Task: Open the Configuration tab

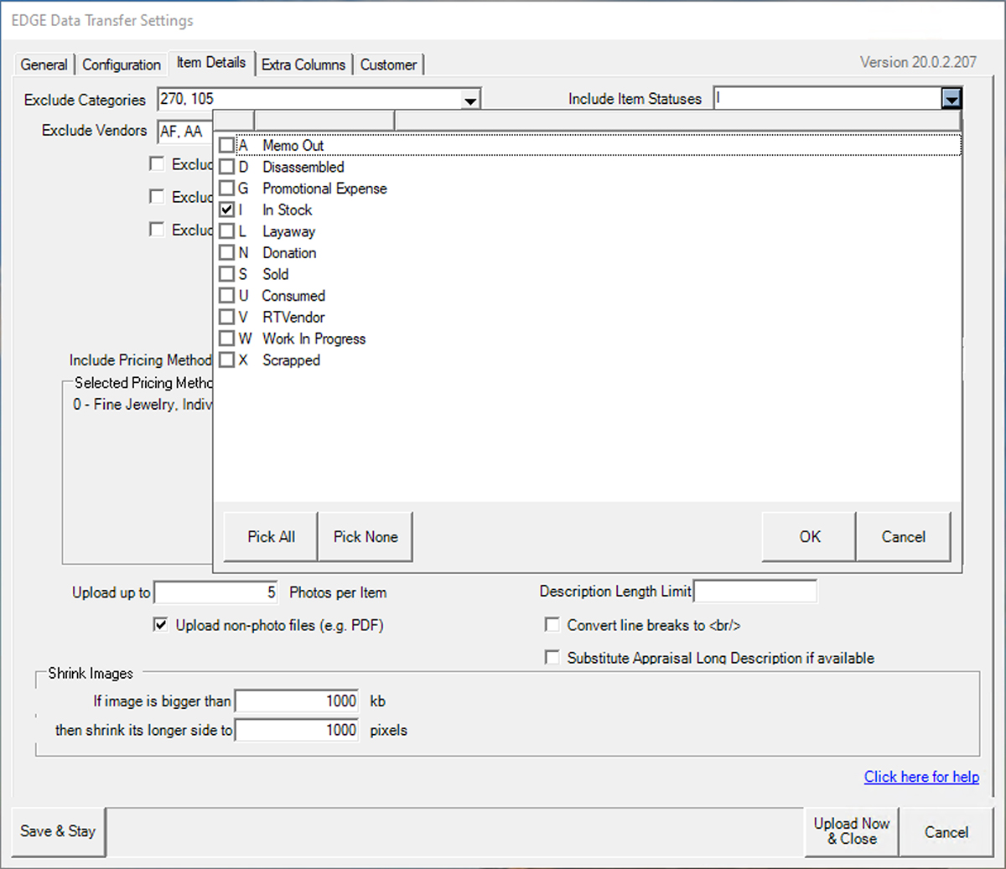Action: point(122,65)
